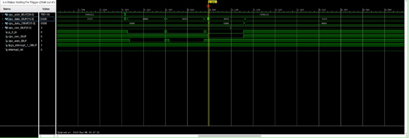
Task: Click signal icon of cpu_wen_IBUF
Action: coord(6,41)
